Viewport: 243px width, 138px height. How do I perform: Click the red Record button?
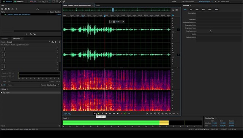[x=121, y=113]
